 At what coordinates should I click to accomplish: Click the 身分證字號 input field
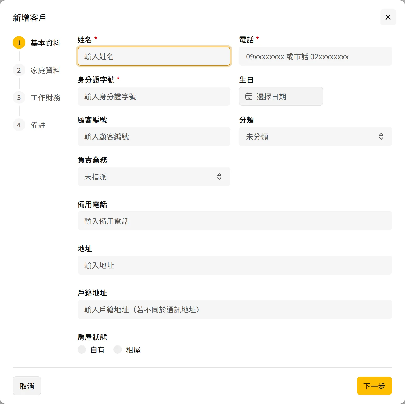click(x=154, y=96)
